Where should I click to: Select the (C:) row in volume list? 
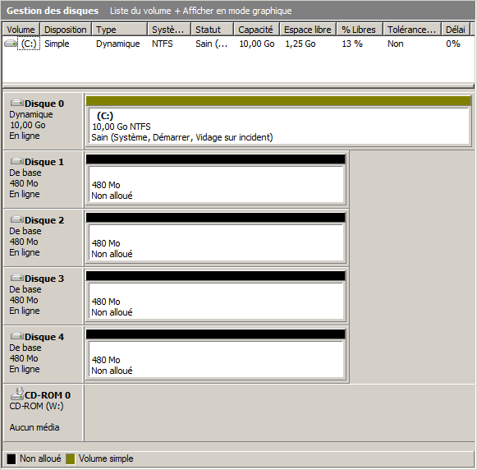pyautogui.click(x=237, y=44)
